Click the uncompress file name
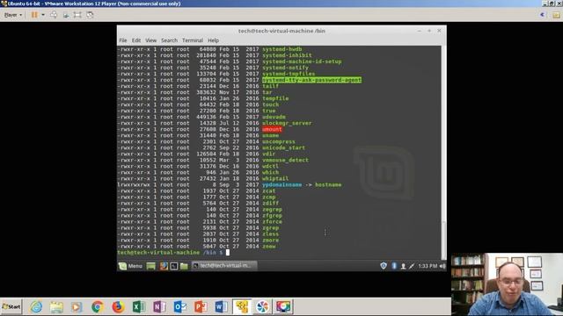 point(279,141)
